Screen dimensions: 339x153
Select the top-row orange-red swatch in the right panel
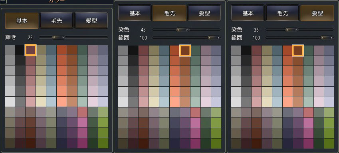287,50
